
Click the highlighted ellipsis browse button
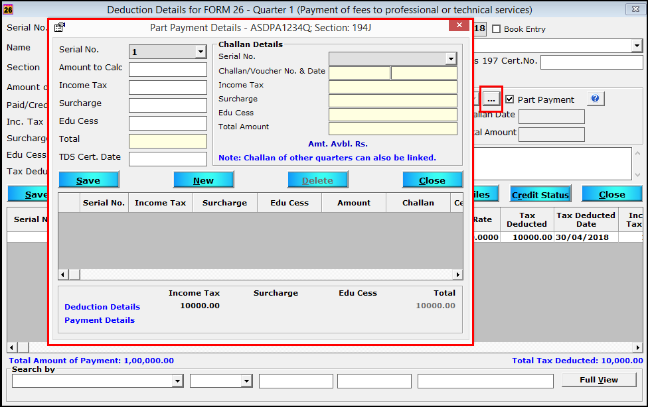click(x=492, y=99)
